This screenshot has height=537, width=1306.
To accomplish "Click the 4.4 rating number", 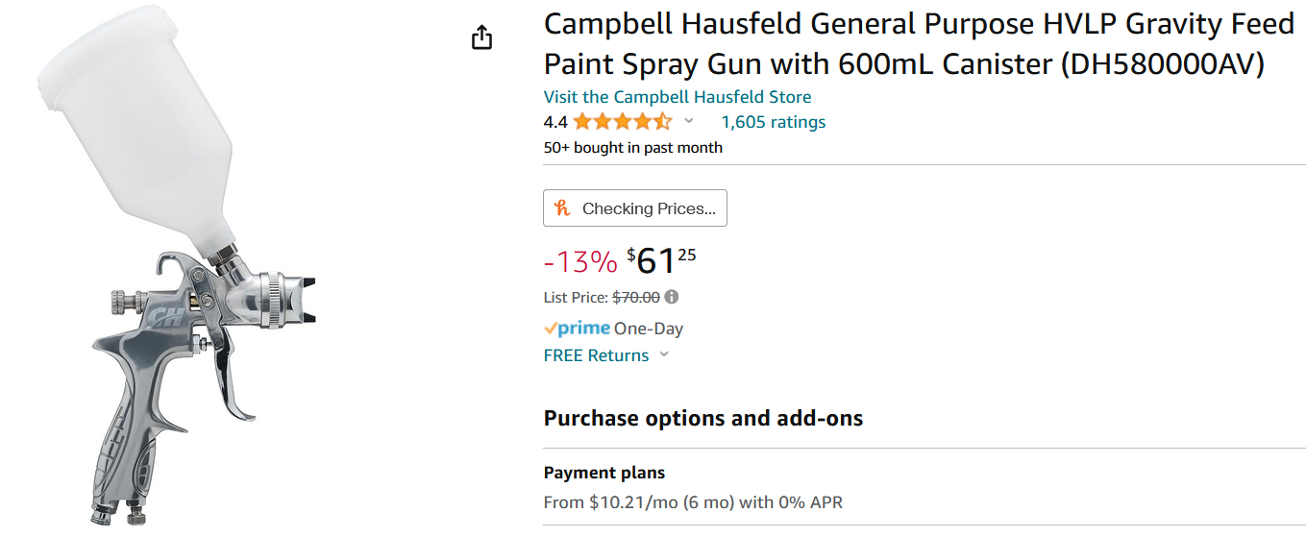I will [x=555, y=122].
